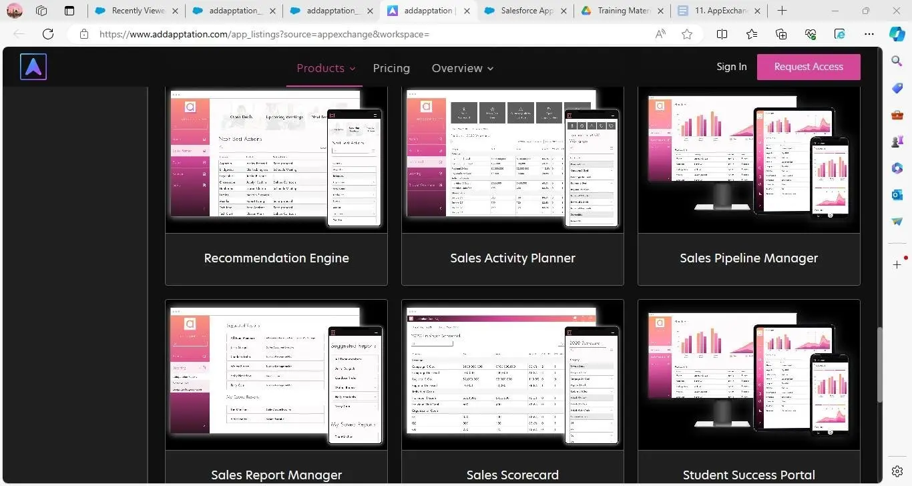
Task: Click the addapptation logo icon
Action: pos(33,67)
